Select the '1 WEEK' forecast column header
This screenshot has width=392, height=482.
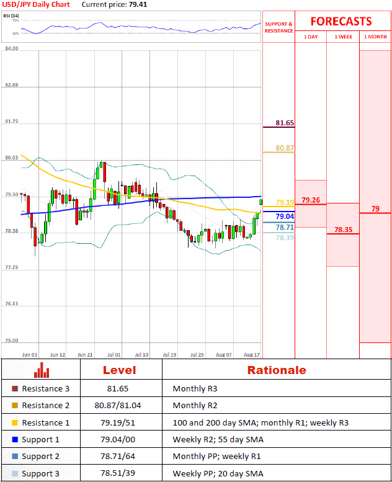click(344, 37)
